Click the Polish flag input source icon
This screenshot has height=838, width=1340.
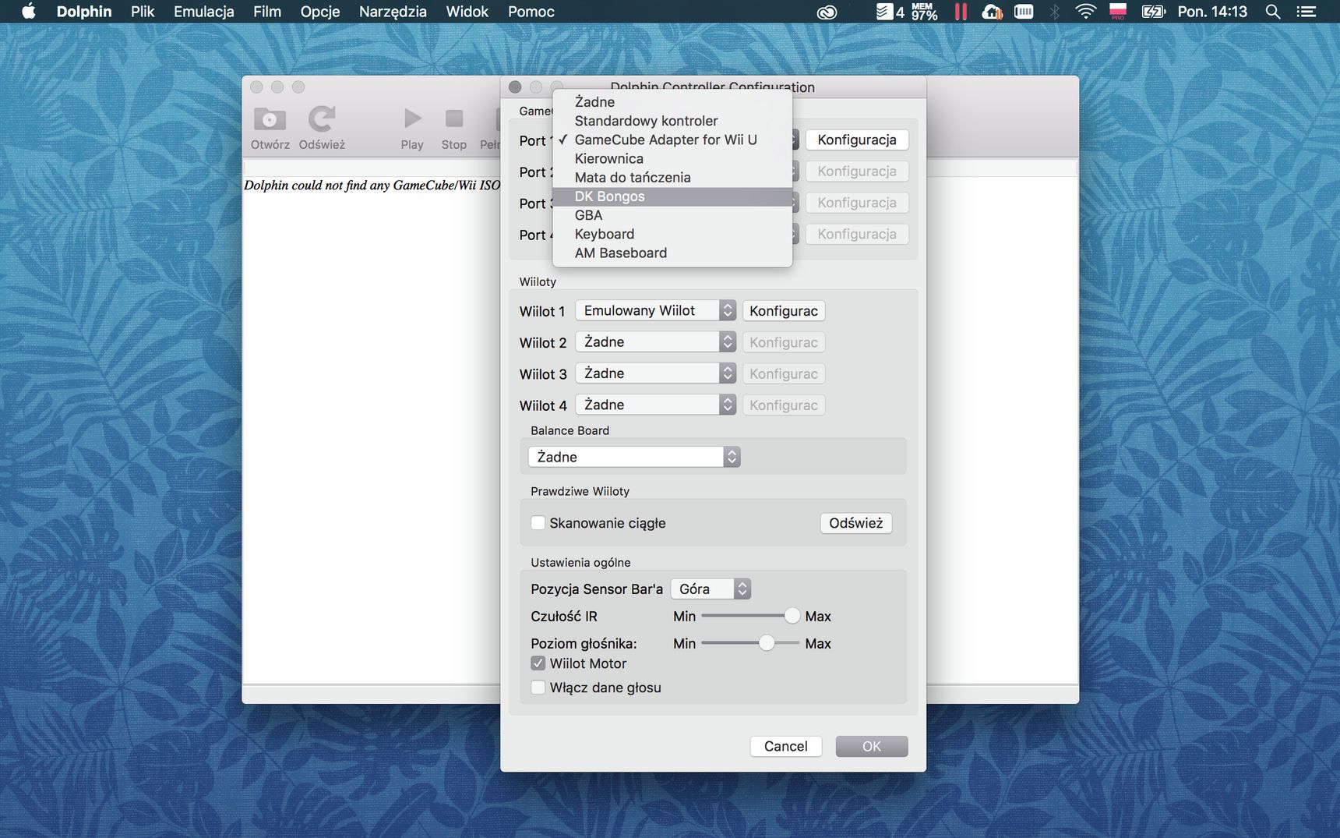tap(1118, 11)
